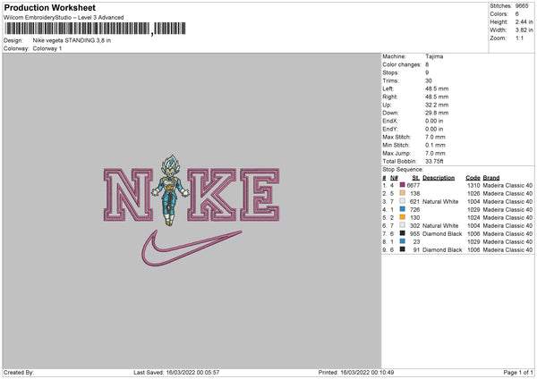Click the "Description" column header
537x379 pixels.
(x=439, y=178)
